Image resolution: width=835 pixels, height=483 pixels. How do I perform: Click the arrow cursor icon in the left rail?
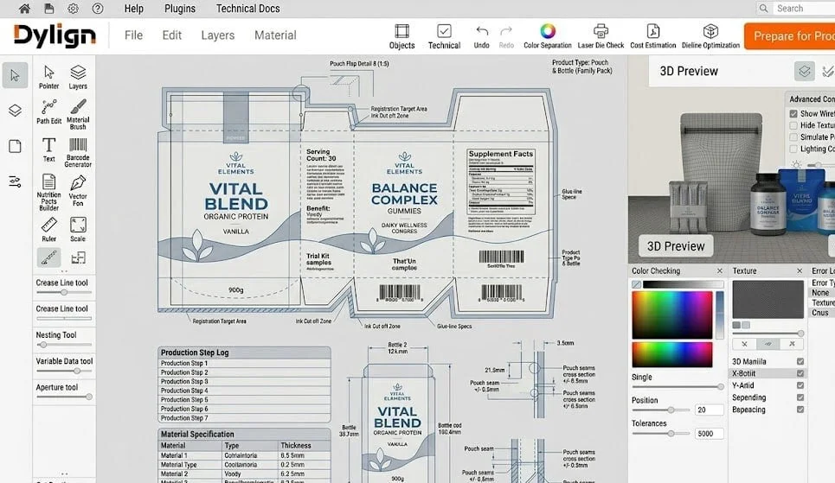coord(15,75)
